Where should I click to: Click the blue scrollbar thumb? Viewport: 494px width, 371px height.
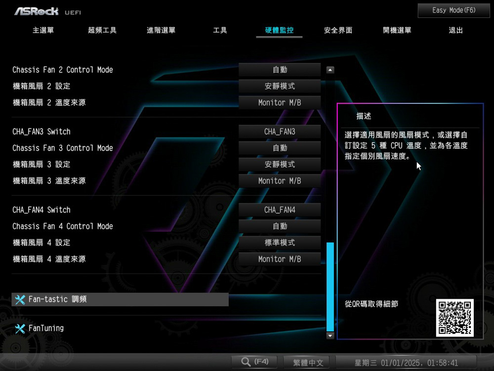point(330,286)
